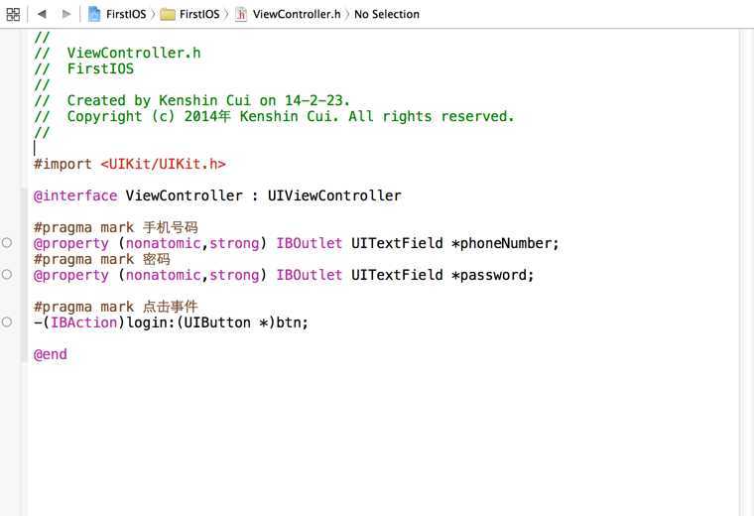This screenshot has height=516, width=754.
Task: Click the IBAction keyword
Action: (83, 322)
